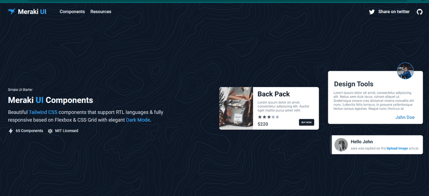
Task: Open the GitHub icon in top right
Action: point(419,12)
